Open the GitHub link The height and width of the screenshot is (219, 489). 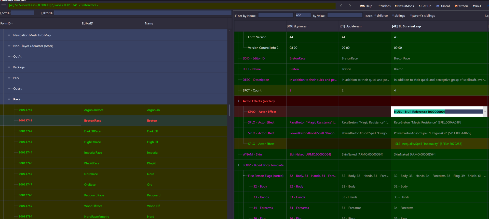tap(425, 6)
